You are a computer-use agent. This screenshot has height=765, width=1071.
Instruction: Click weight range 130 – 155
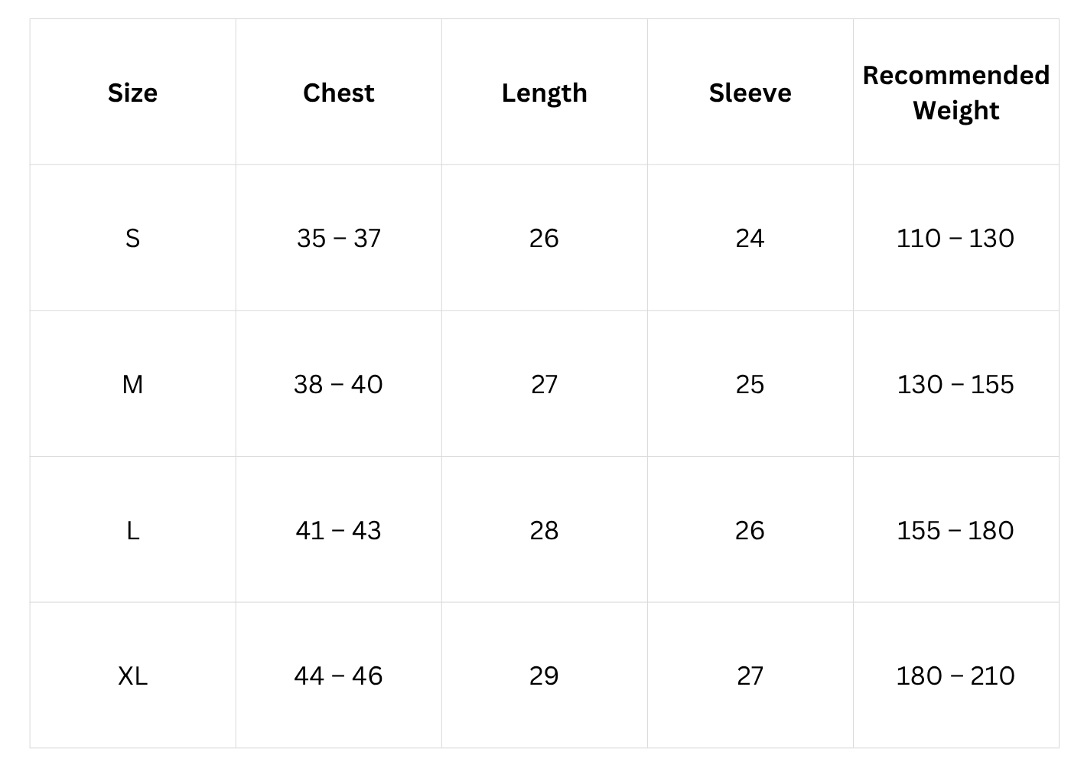click(x=955, y=384)
